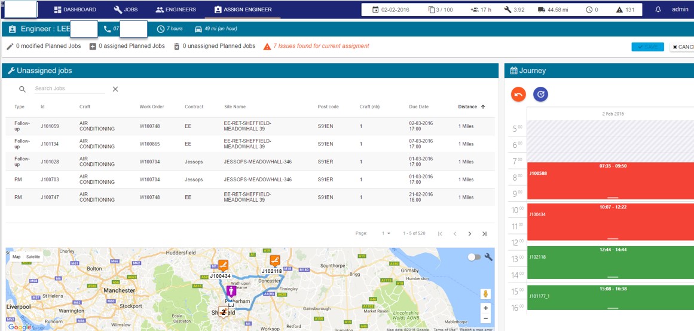Select J100434 journey block 10:07 - 12:22

coord(611,222)
